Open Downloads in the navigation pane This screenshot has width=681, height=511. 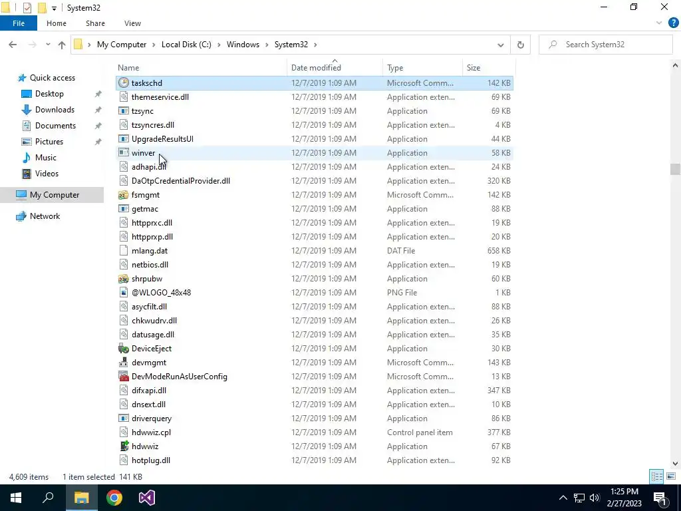pyautogui.click(x=55, y=110)
